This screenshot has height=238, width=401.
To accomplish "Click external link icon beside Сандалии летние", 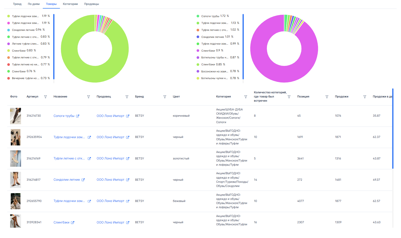I will pyautogui.click(x=83, y=180).
